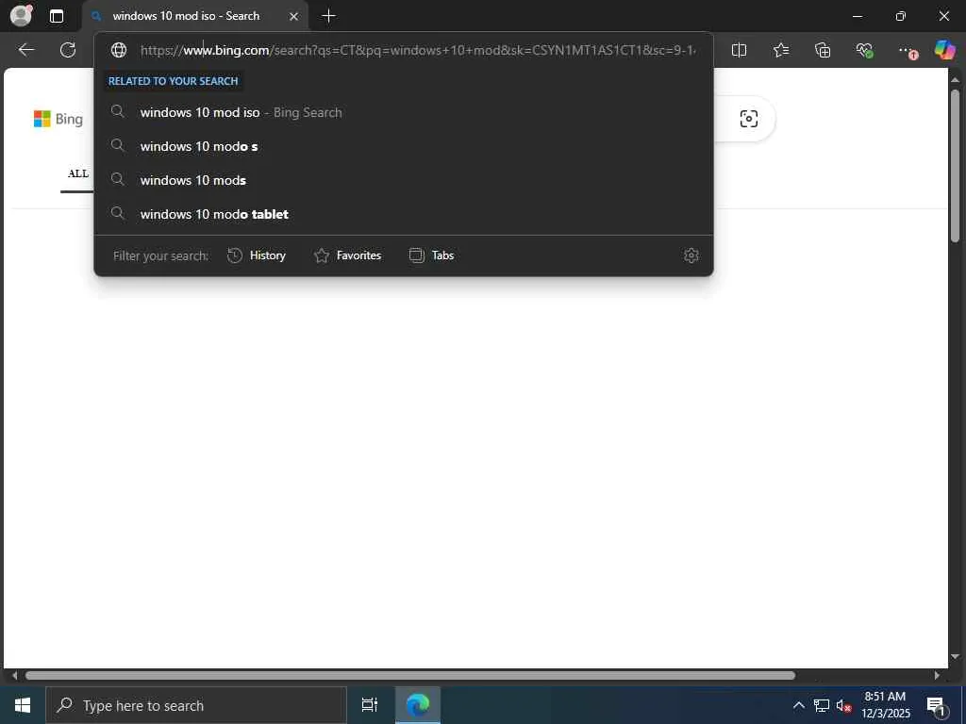Select the 'windows 10 mod iso - Search' tab
This screenshot has height=724, width=966.
[194, 16]
